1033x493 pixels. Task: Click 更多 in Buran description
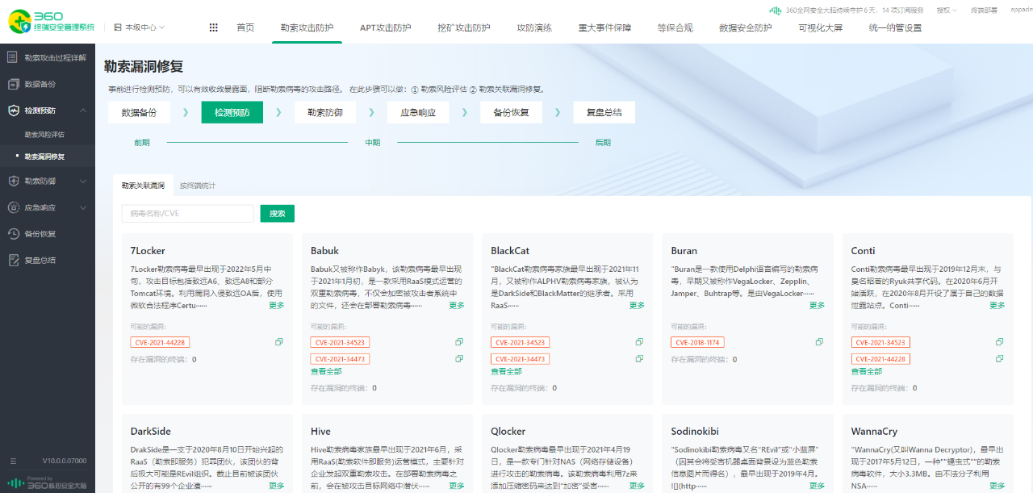coord(817,306)
